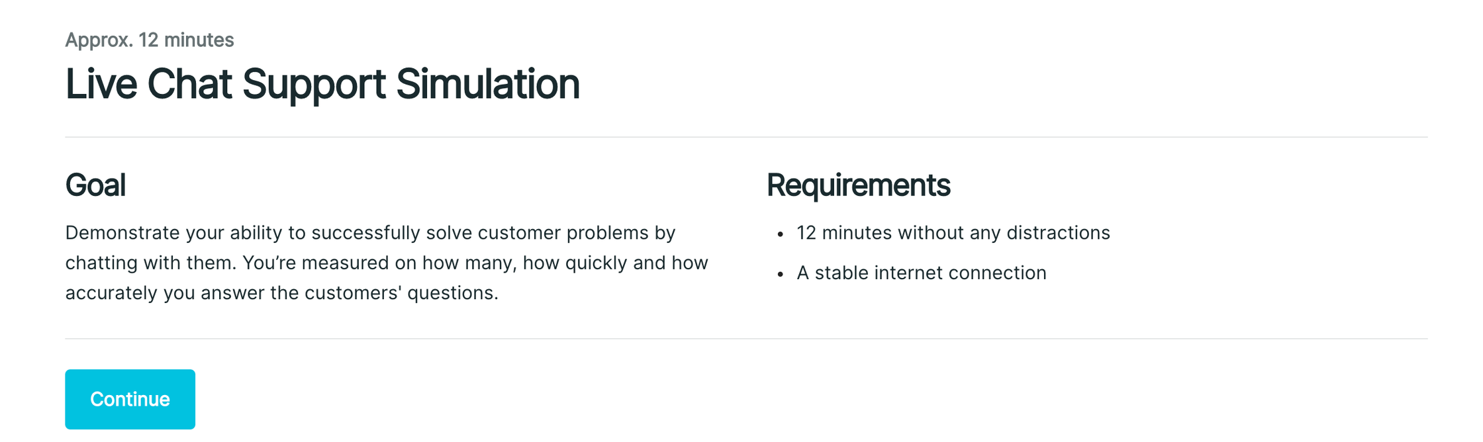Viewport: 1483px width, 442px height.
Task: Click the word "Simulation" in the title
Action: 487,84
